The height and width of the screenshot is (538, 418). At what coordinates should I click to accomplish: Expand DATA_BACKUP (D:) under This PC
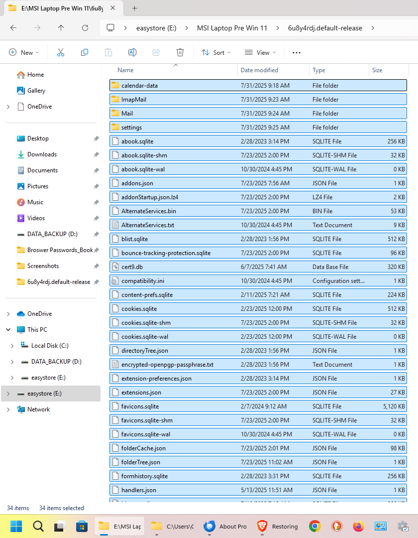click(12, 362)
